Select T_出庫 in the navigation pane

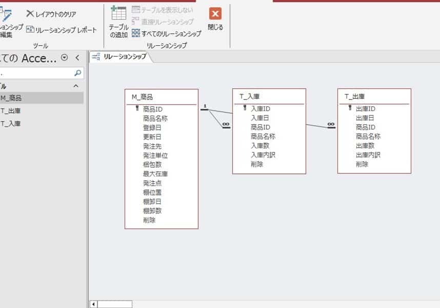(11, 111)
